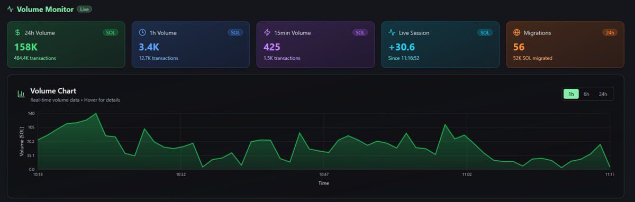Click the SOL badge on 15min Volume card
Viewport: 635px width, 202px height.
pos(360,32)
